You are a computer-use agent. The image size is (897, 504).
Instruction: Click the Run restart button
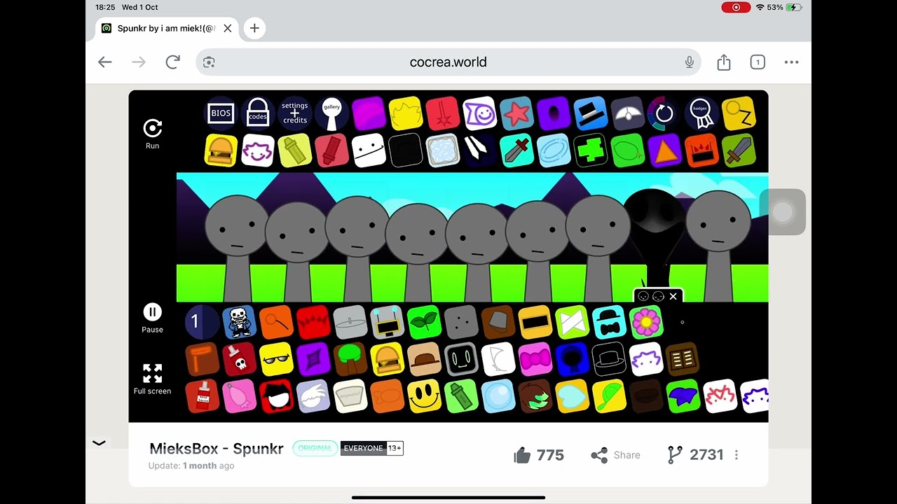(x=152, y=134)
